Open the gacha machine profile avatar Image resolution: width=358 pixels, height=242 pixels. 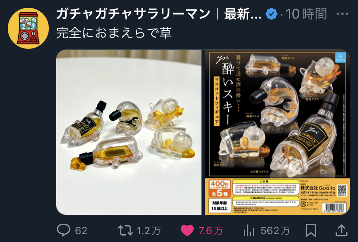point(28,28)
